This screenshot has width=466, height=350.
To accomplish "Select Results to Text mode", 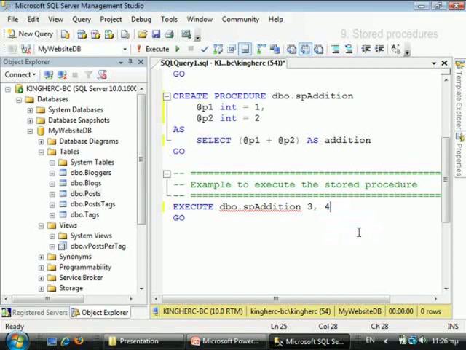I will pyautogui.click(x=291, y=49).
